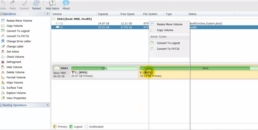Click the C: drive icon in volume list
258x130 pixels.
tap(57, 23)
